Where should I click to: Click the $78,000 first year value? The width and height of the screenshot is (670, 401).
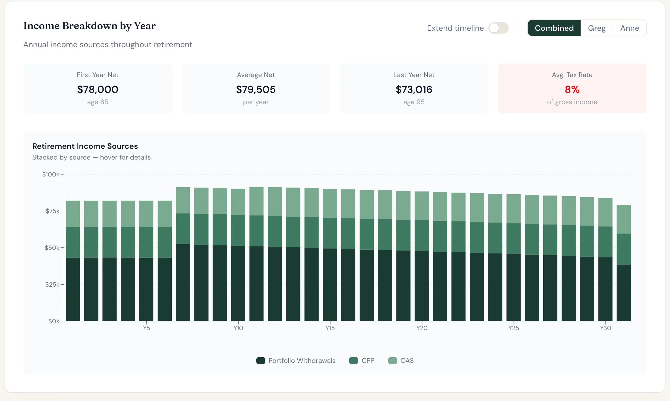coord(98,90)
